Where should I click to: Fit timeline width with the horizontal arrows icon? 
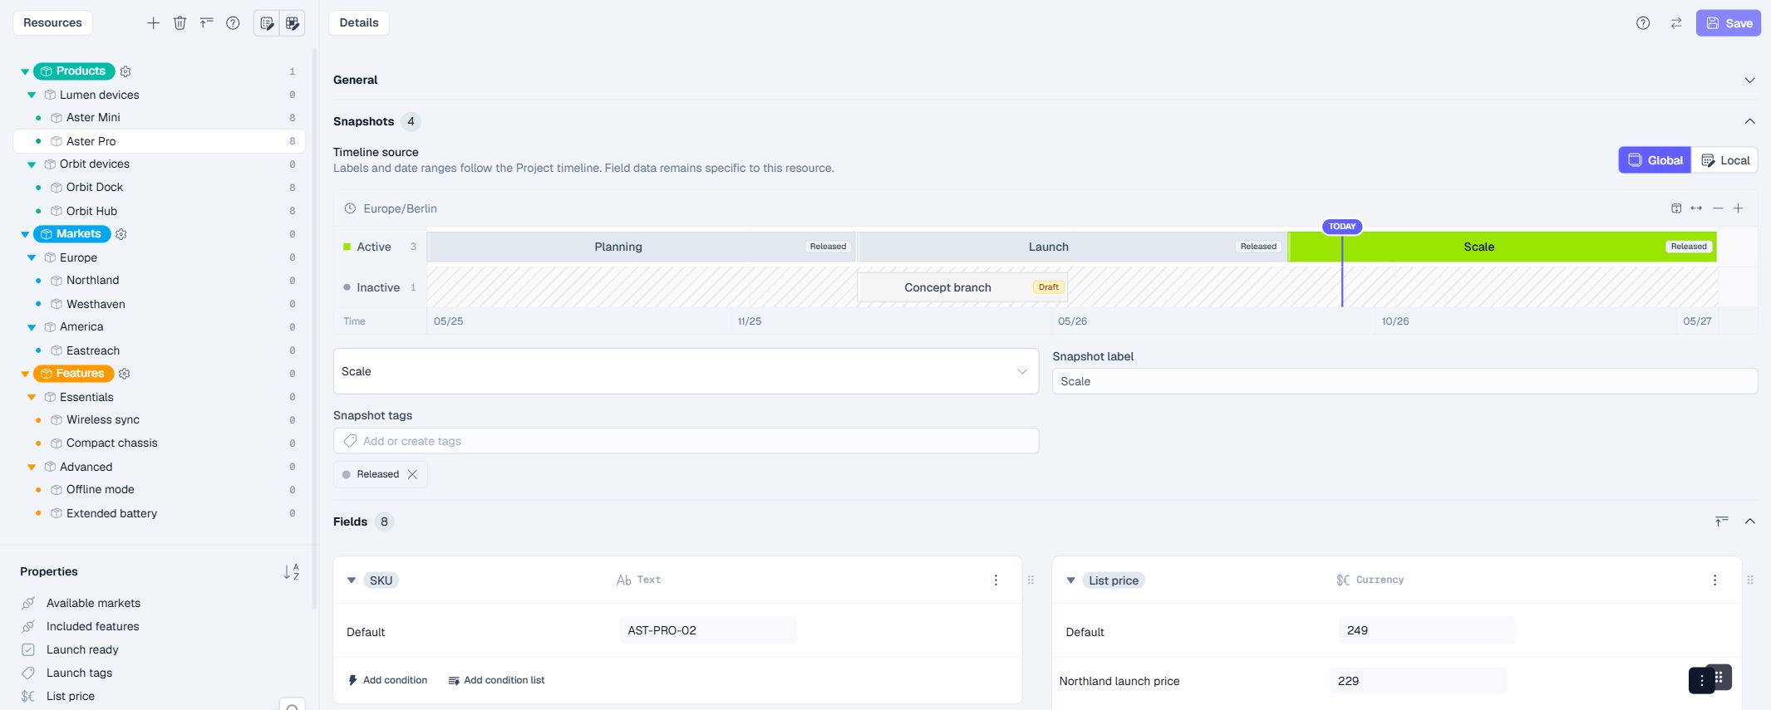pos(1696,208)
